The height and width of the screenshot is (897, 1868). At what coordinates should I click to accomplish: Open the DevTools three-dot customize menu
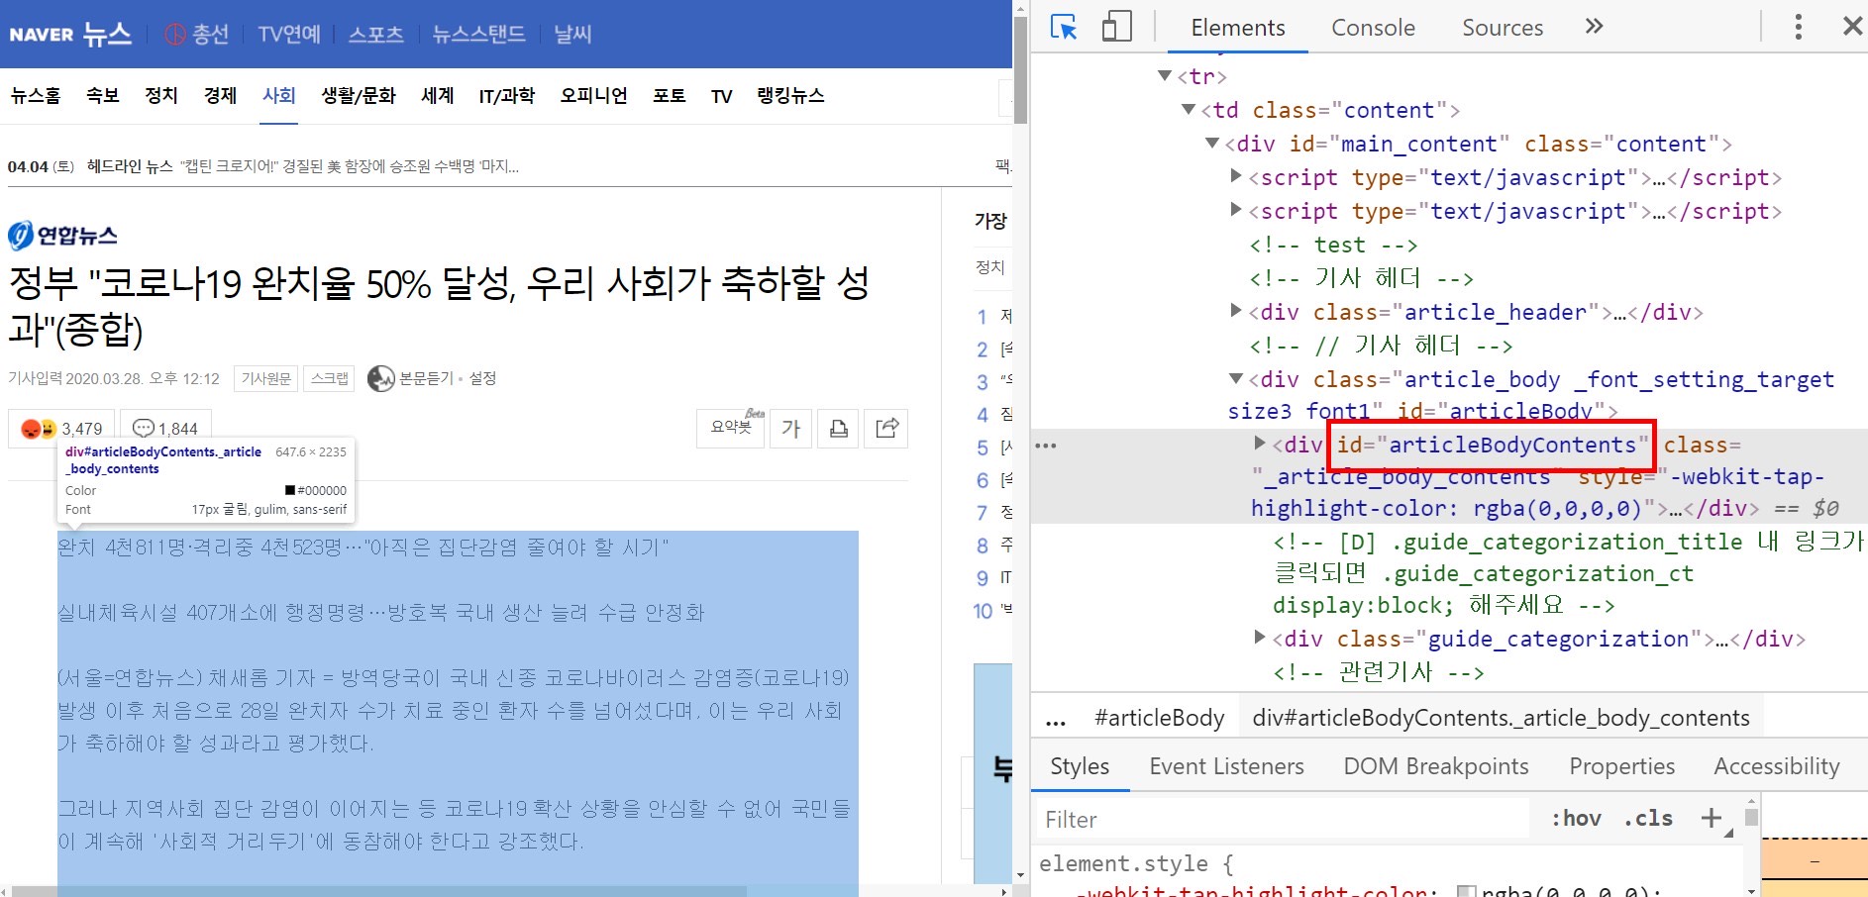point(1798,27)
